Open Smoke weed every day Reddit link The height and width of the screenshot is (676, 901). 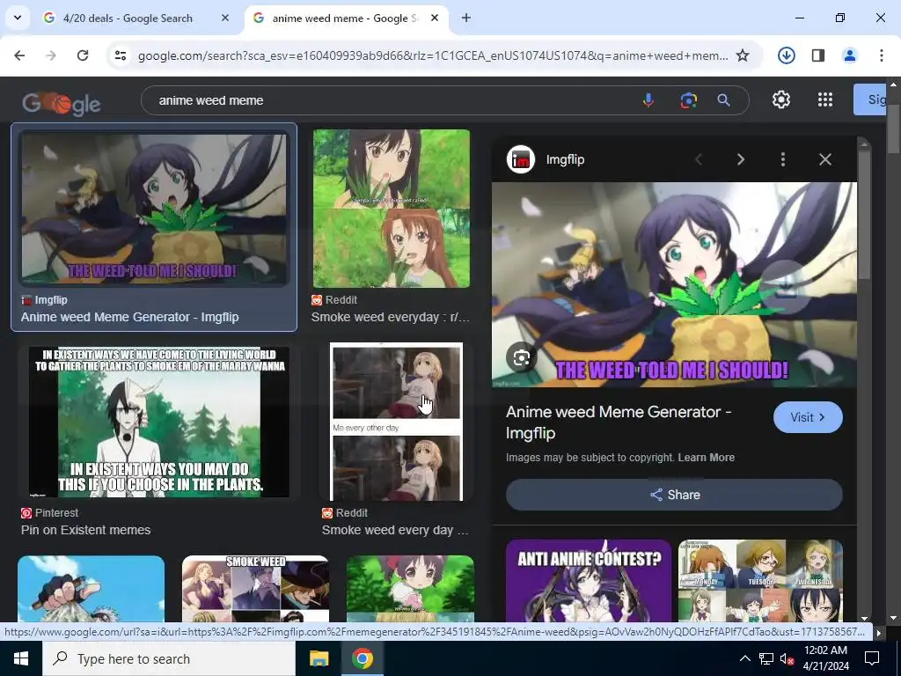[x=395, y=530]
